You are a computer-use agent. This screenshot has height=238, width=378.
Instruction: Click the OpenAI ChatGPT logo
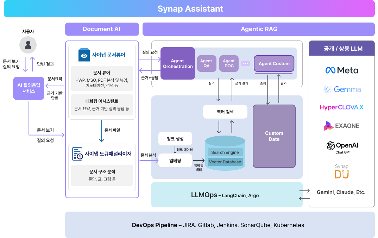[341, 146]
